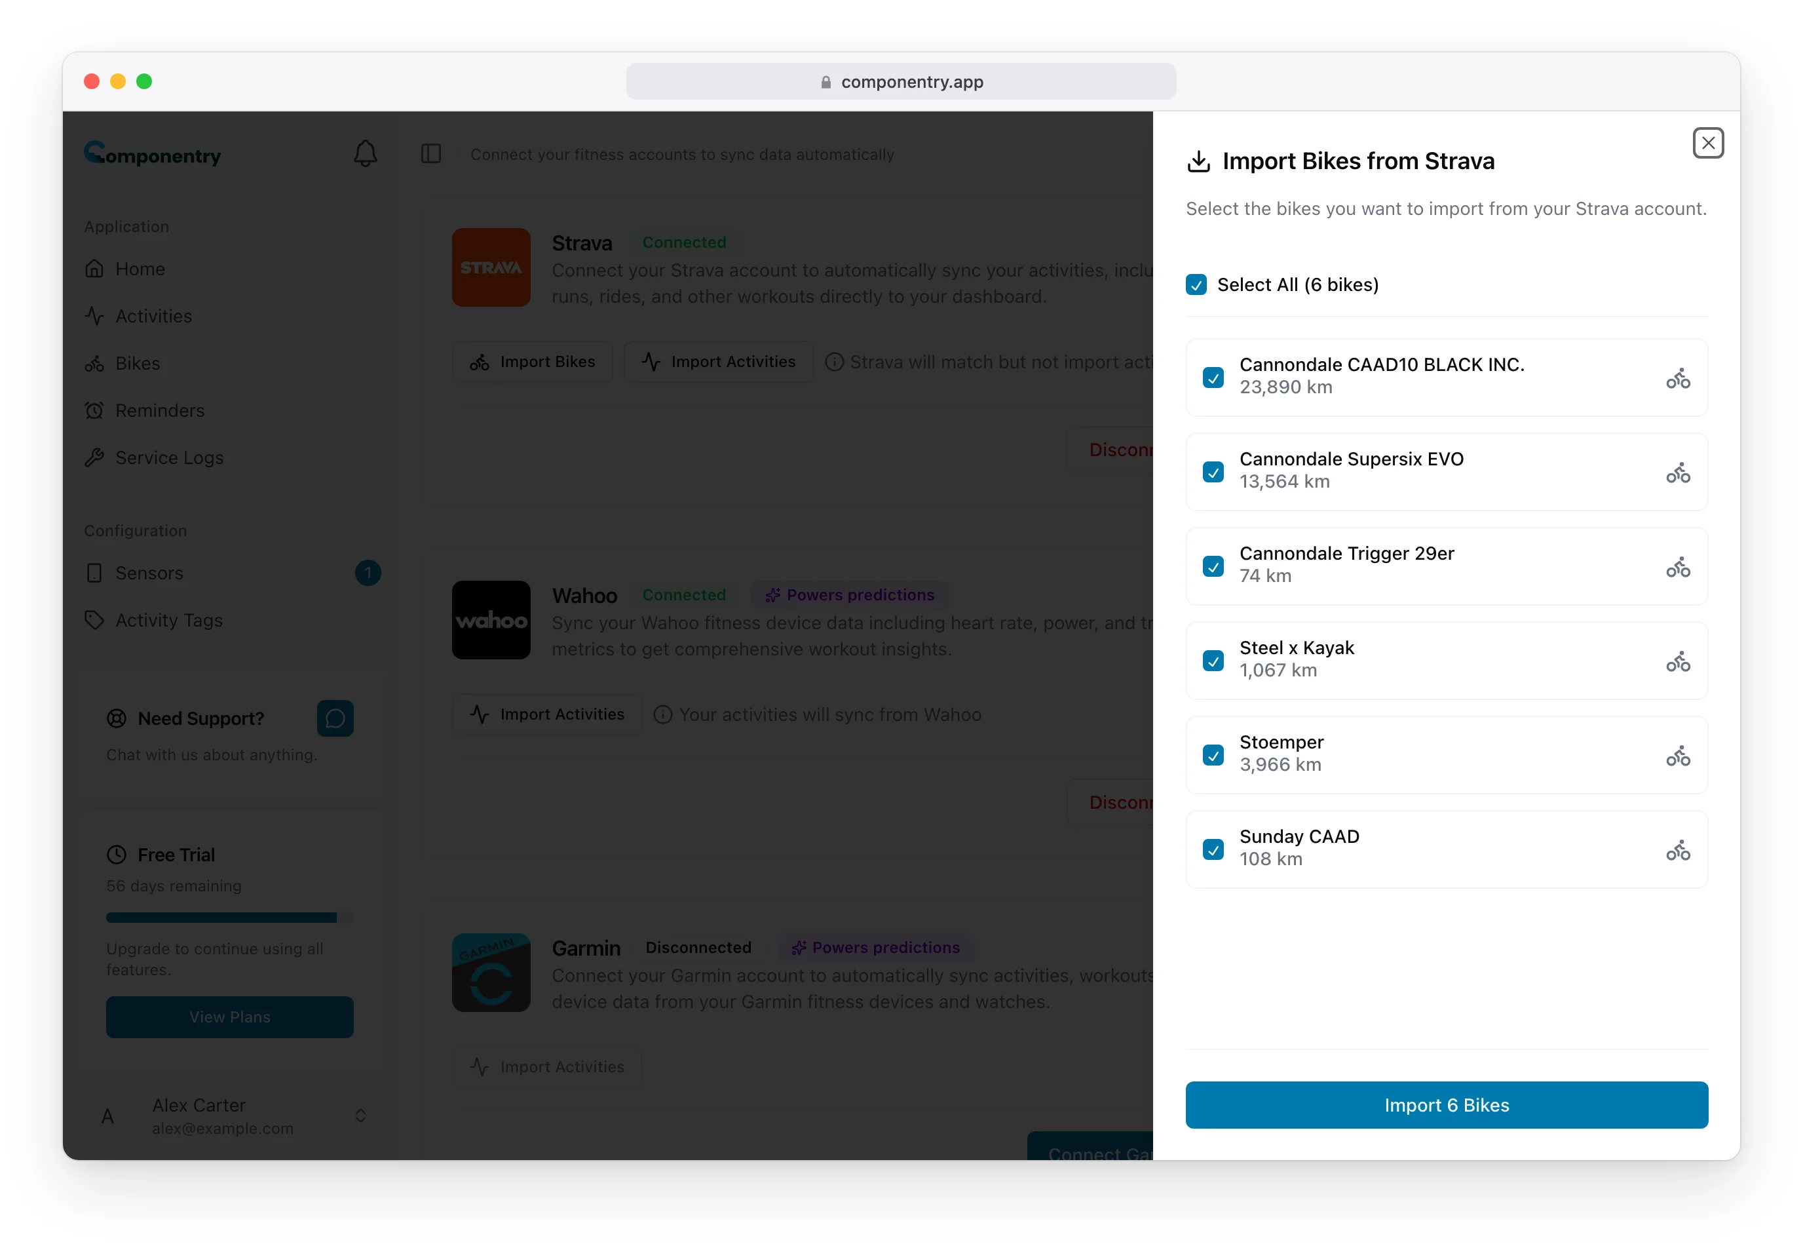1803x1244 pixels.
Task: Click the 23,890 km distance text
Action: click(x=1285, y=387)
